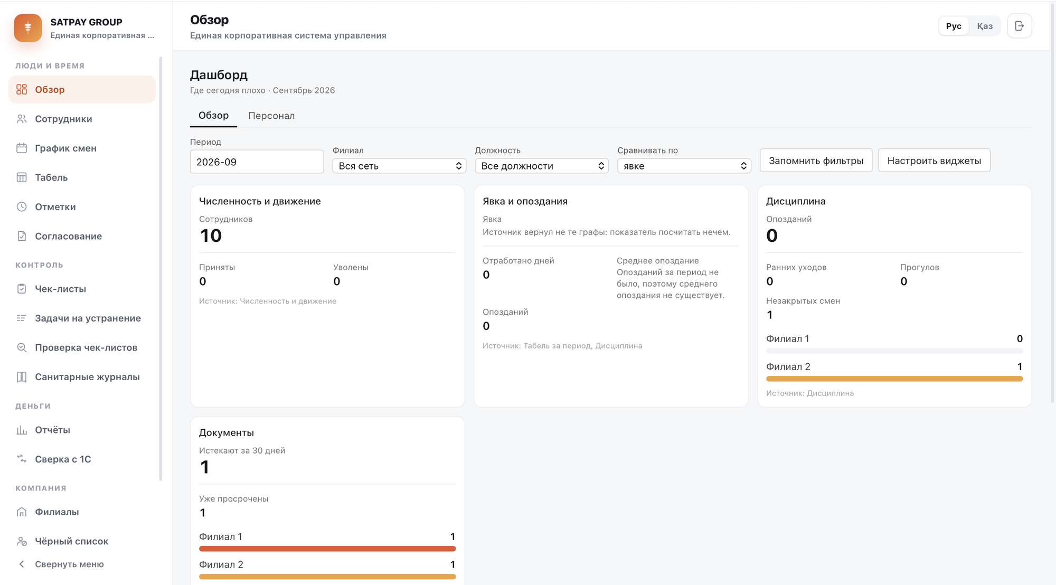Click the Уже просрочены label
1056x585 pixels.
click(233, 499)
